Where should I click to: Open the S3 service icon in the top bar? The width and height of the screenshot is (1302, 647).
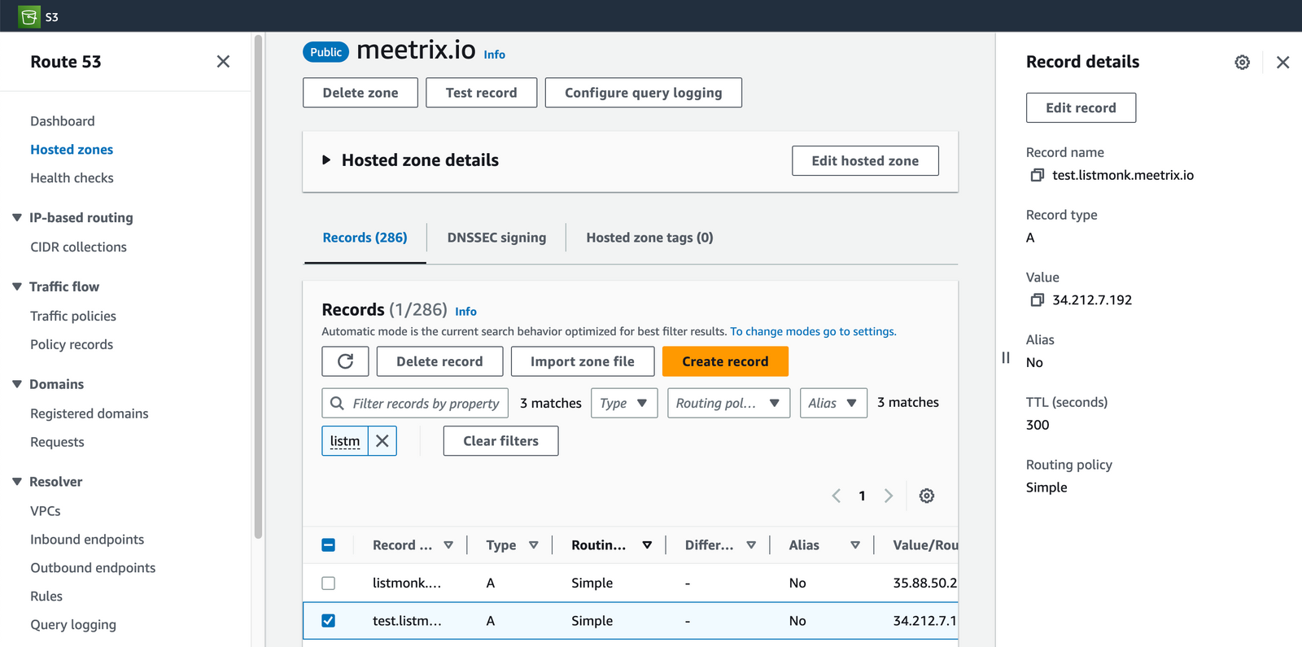[x=29, y=16]
